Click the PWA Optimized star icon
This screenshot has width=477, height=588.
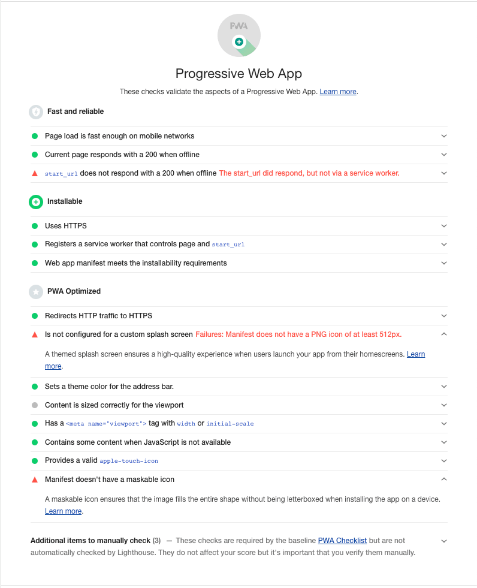35,291
